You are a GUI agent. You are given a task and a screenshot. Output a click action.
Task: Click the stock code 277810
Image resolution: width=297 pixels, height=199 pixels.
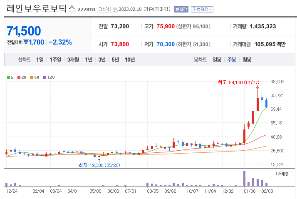click(86, 10)
